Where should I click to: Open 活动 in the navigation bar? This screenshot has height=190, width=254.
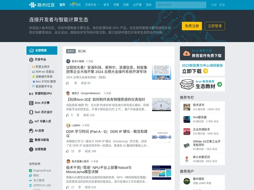(x=149, y=5)
